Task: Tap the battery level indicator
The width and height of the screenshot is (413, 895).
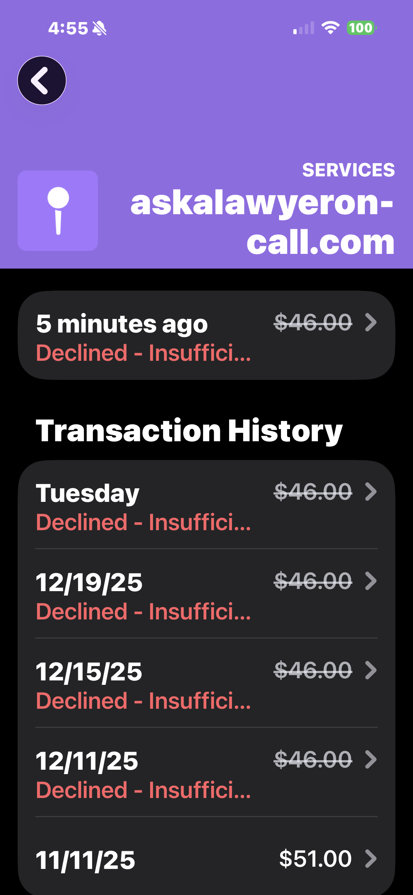Action: (x=361, y=28)
